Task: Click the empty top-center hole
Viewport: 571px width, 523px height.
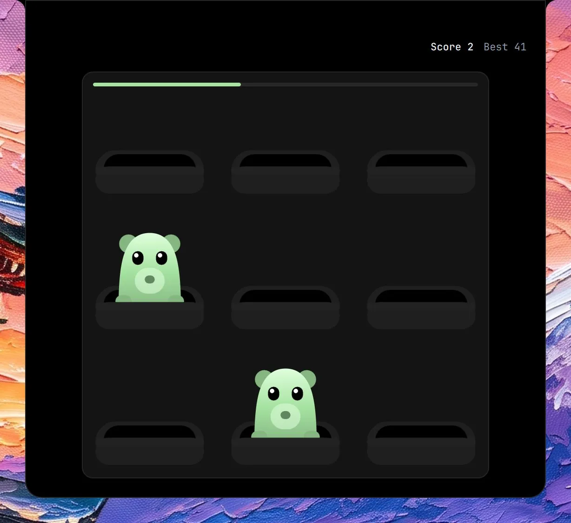Action: pos(285,172)
